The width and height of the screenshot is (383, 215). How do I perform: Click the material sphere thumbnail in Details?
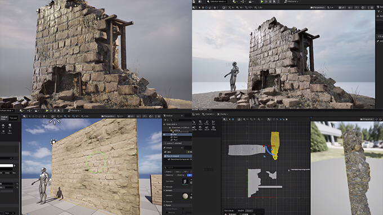(185, 196)
